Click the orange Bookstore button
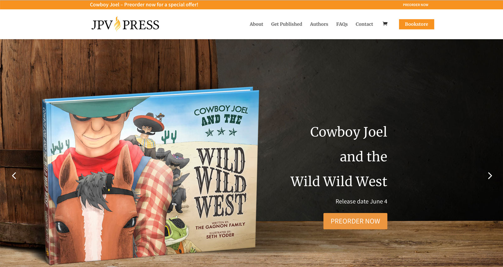503x267 pixels. point(416,24)
